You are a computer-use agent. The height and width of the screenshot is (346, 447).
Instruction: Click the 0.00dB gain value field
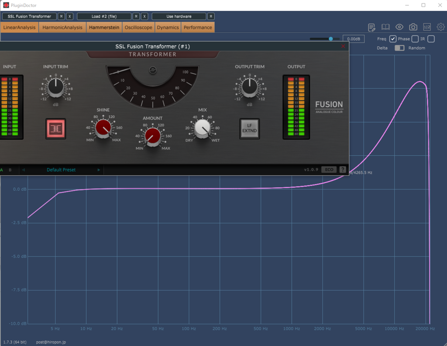pyautogui.click(x=354, y=39)
